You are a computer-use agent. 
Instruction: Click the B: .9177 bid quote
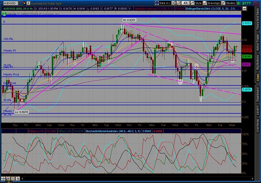tap(244, 3)
